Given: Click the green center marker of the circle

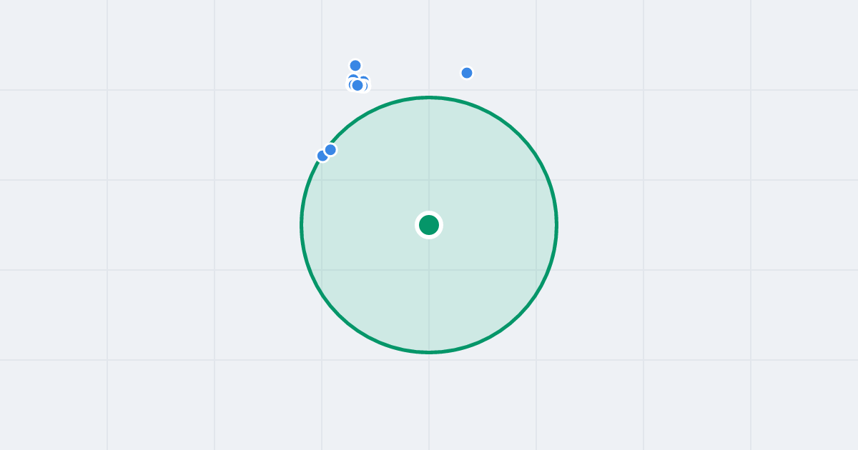Looking at the screenshot, I should click(x=429, y=225).
